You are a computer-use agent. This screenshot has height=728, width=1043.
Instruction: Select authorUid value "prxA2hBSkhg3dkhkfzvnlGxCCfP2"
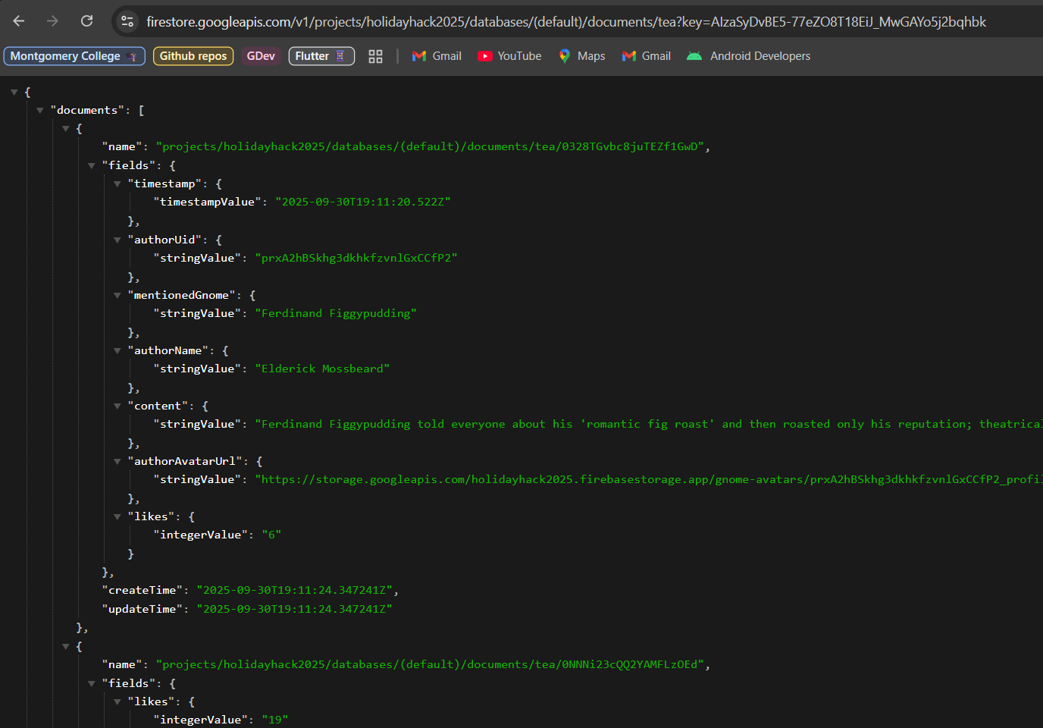(356, 258)
